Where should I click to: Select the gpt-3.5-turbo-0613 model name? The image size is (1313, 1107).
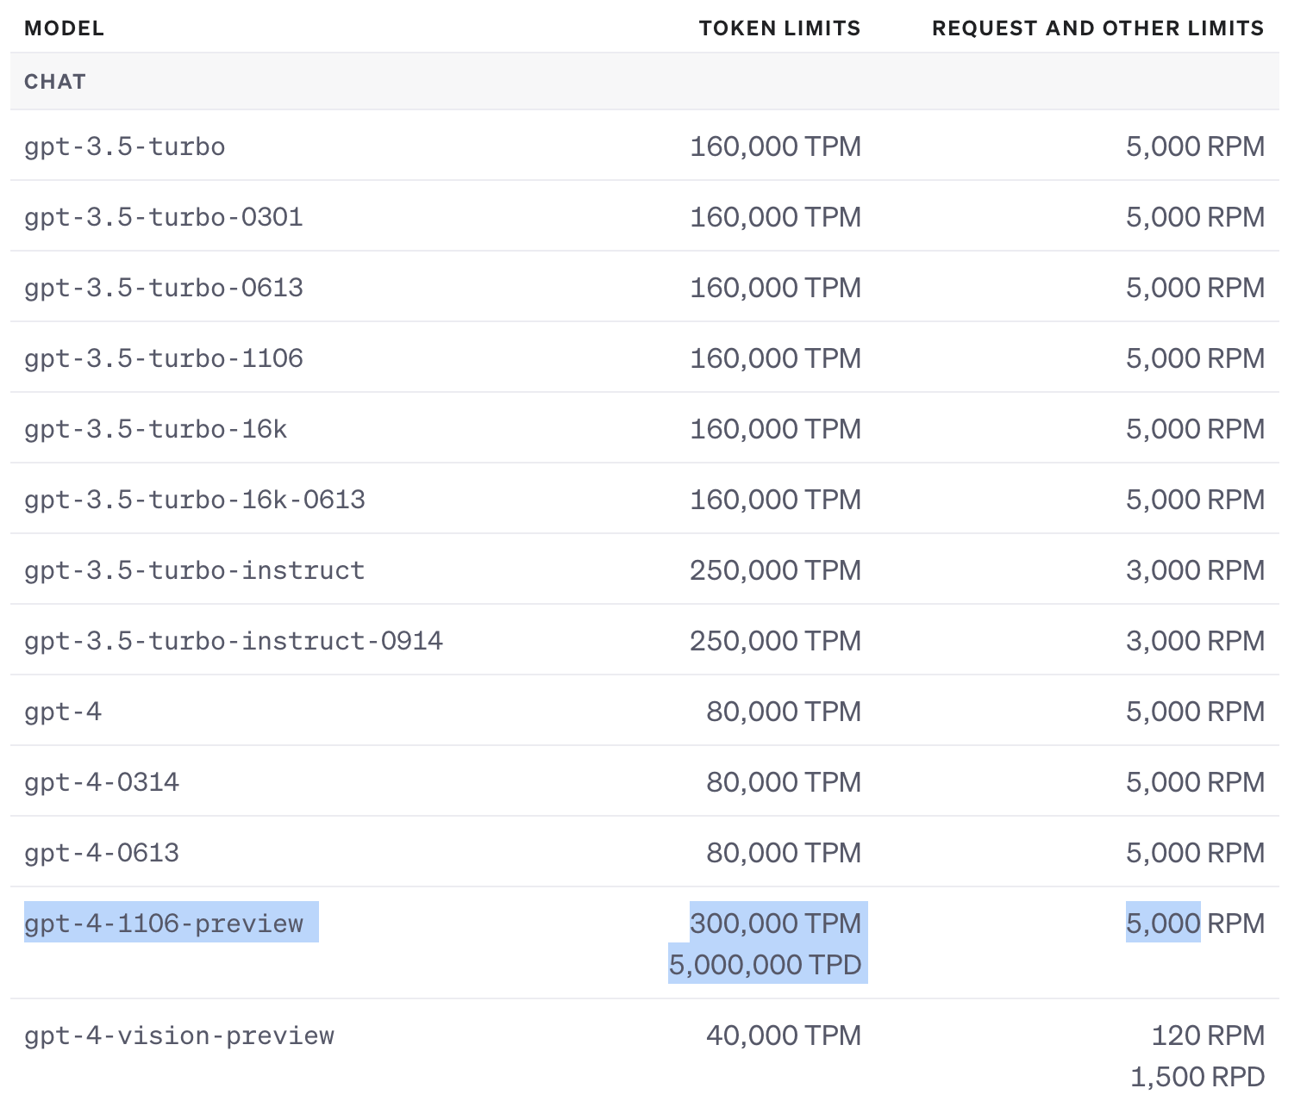point(164,288)
